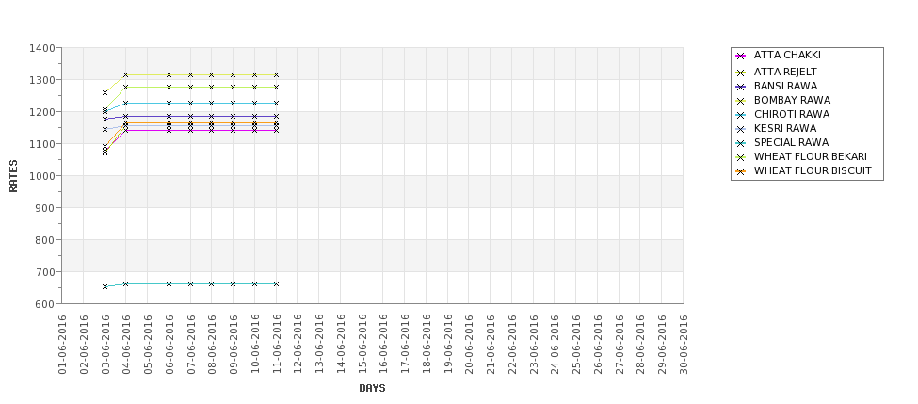Click the 27-06-2016 date label
The height and width of the screenshot is (404, 918).
tap(619, 345)
